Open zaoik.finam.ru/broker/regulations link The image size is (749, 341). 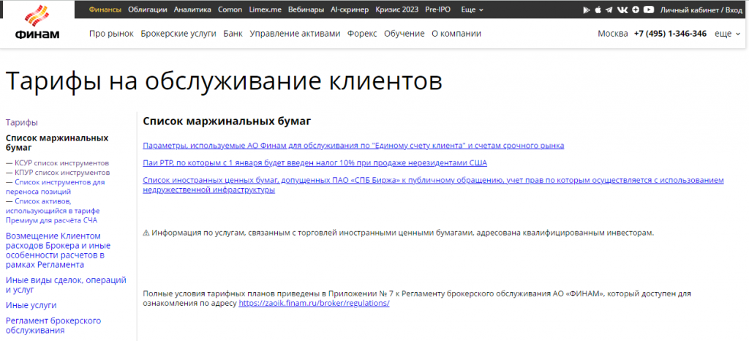(x=314, y=303)
